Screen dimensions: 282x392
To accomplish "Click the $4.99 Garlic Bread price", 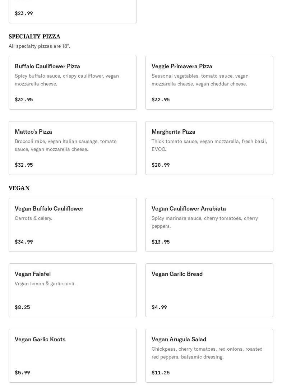I will [x=159, y=307].
